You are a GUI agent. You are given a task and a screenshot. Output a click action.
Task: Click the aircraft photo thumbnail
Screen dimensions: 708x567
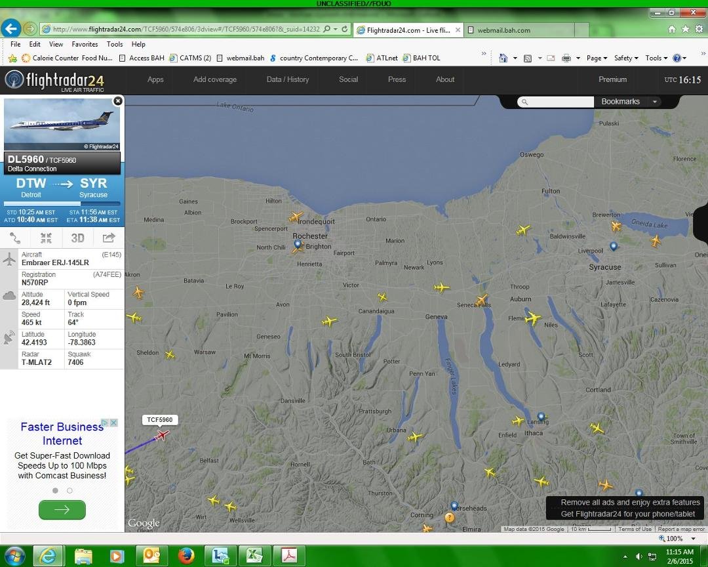click(x=62, y=124)
